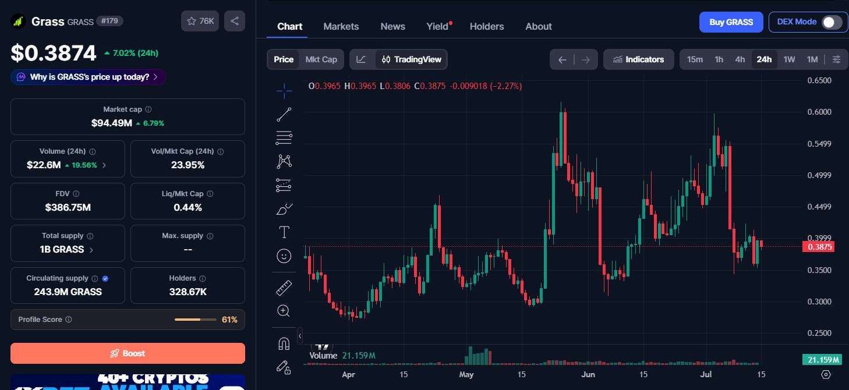Click the redo arrow on chart toolbar
Screen dimensions: 849x390
click(586, 59)
